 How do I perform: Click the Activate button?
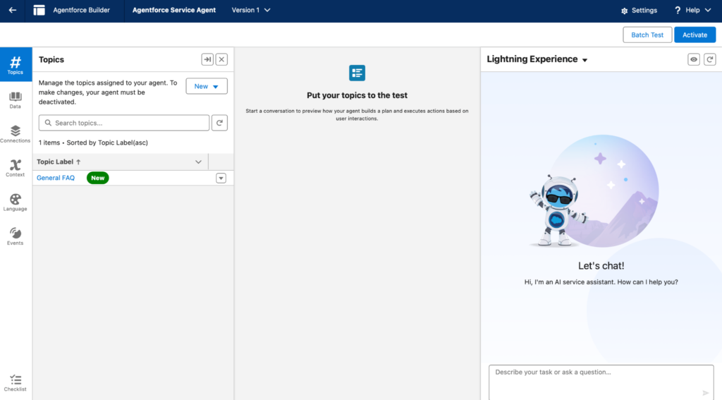(695, 35)
